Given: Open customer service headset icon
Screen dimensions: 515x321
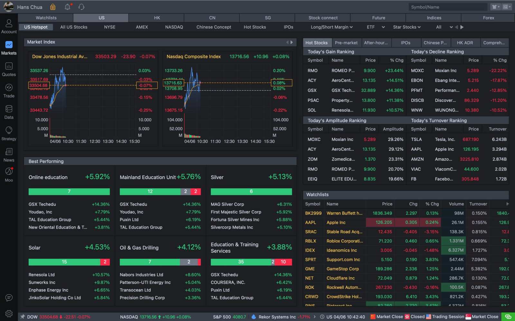Looking at the screenshot, I should (81, 7).
